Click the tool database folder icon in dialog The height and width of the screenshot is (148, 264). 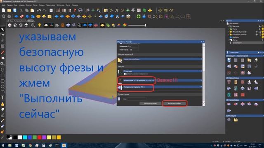[x=120, y=60]
